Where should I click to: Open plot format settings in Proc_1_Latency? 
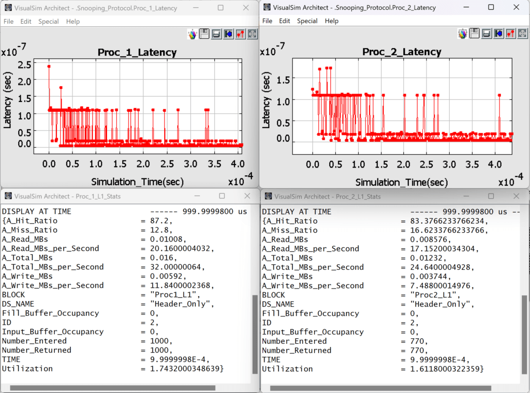[240, 34]
